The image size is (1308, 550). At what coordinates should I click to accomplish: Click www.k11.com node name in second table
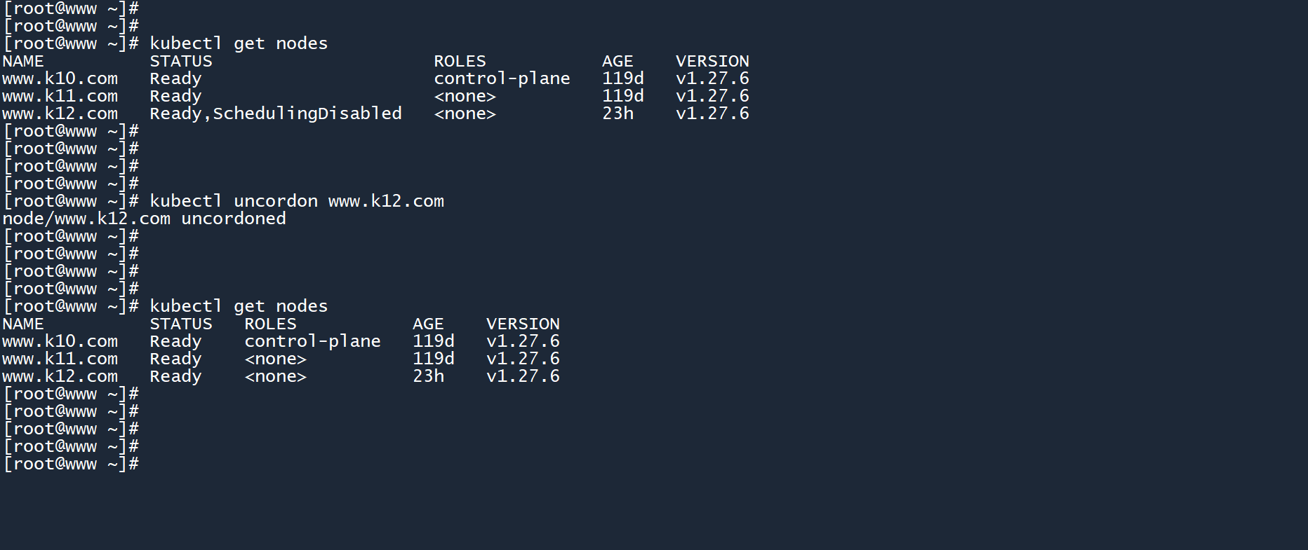point(60,359)
